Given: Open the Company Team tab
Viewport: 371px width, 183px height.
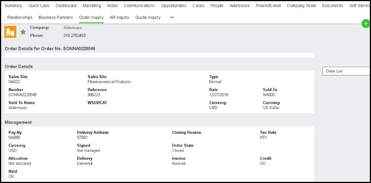Looking at the screenshot, I should [x=301, y=6].
